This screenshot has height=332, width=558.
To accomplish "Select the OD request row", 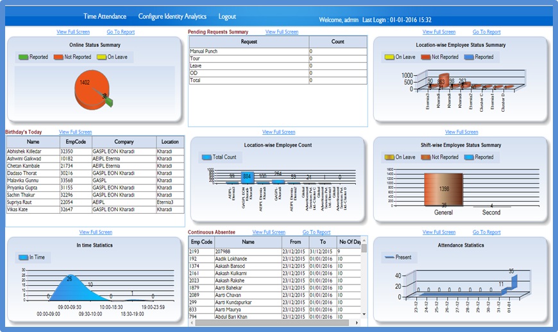I will click(x=278, y=73).
